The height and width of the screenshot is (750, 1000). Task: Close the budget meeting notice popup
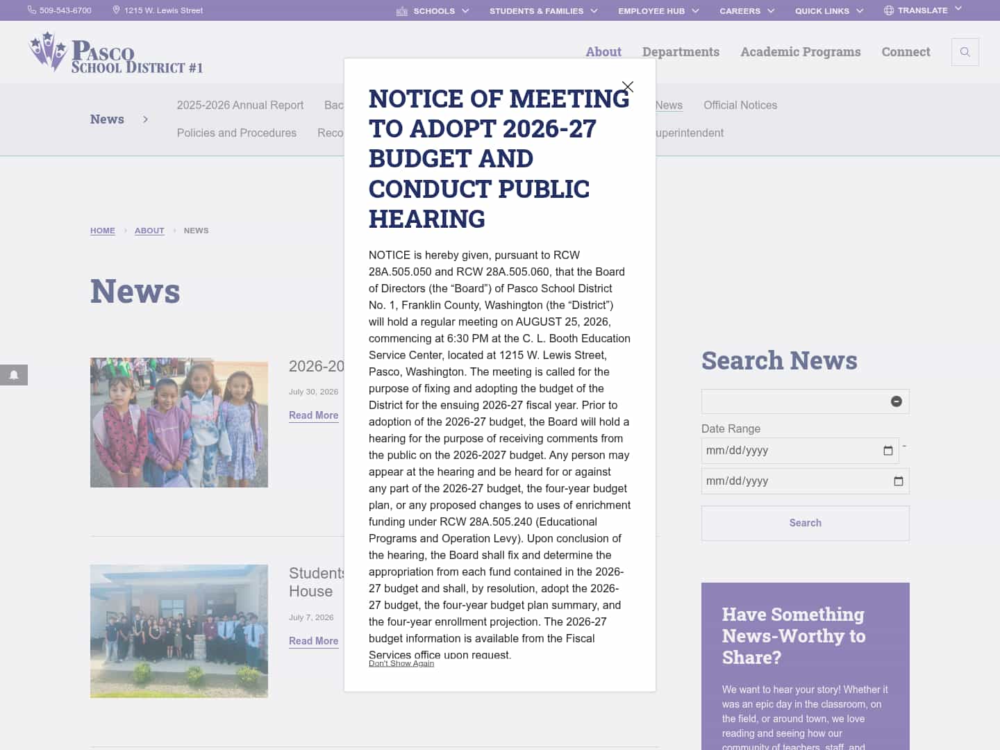point(628,87)
